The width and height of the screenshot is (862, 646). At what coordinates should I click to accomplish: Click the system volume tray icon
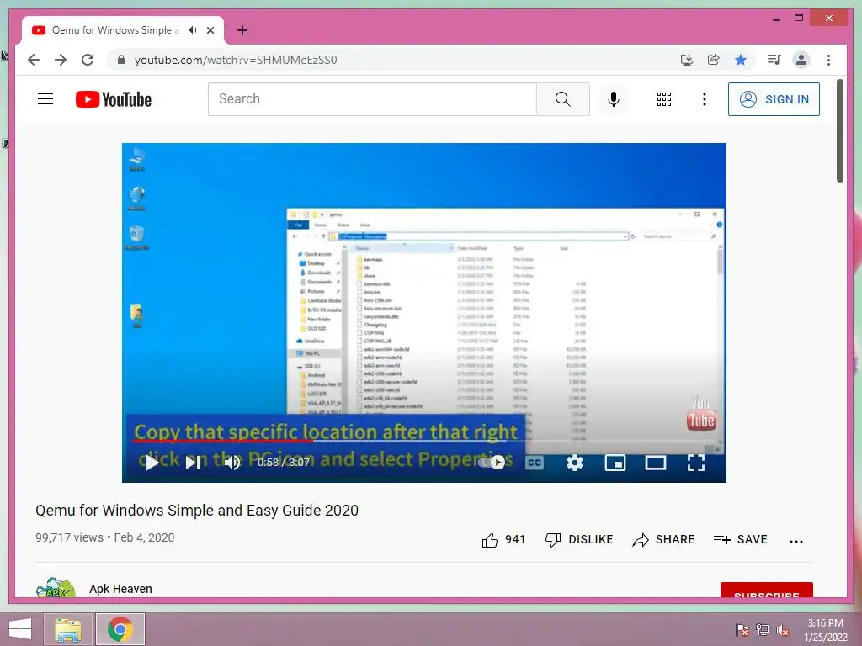click(x=783, y=629)
